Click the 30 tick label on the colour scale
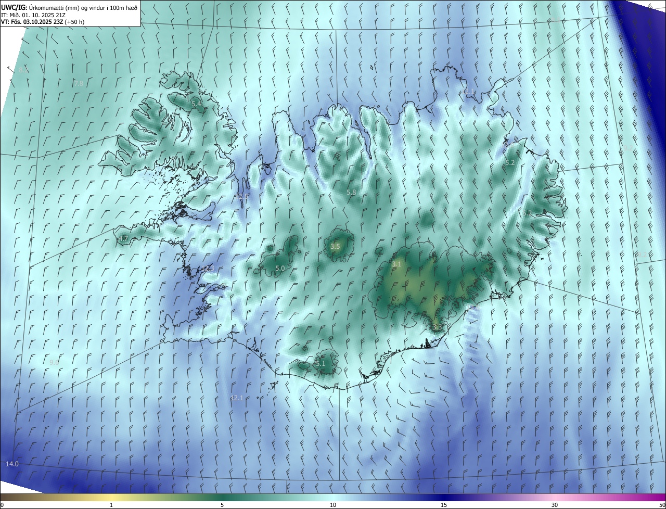This screenshot has height=509, width=666. coord(555,505)
